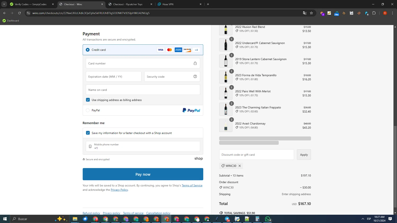The width and height of the screenshot is (397, 223).
Task: Click the 2022 Avast Chardonnay thumbnail
Action: tap(226, 126)
